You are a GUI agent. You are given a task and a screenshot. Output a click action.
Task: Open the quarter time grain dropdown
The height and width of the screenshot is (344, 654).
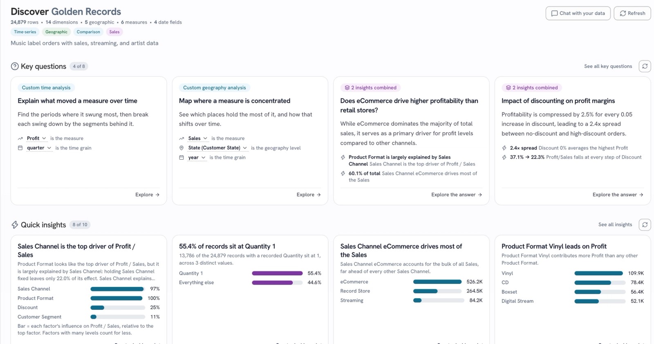tap(39, 148)
